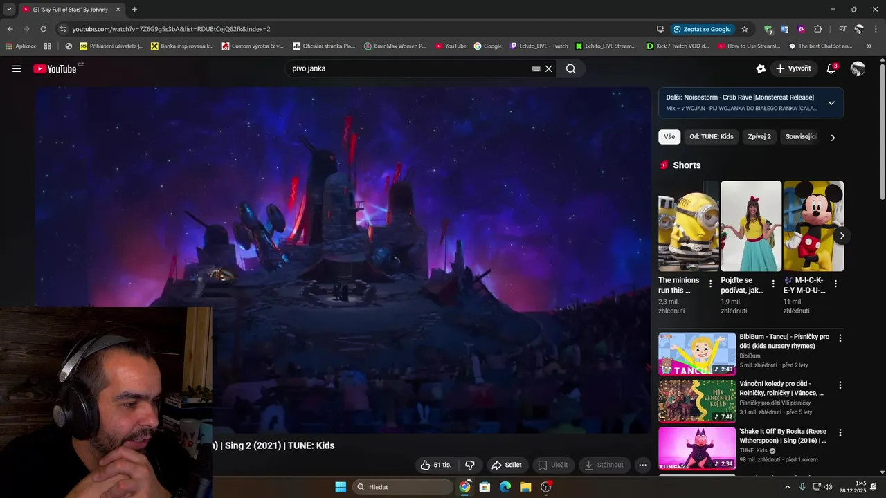Open File Explorer from taskbar
The width and height of the screenshot is (886, 498).
coord(525,487)
